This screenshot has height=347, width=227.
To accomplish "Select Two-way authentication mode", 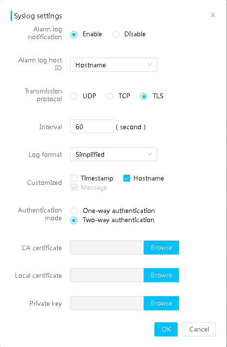I will [74, 220].
